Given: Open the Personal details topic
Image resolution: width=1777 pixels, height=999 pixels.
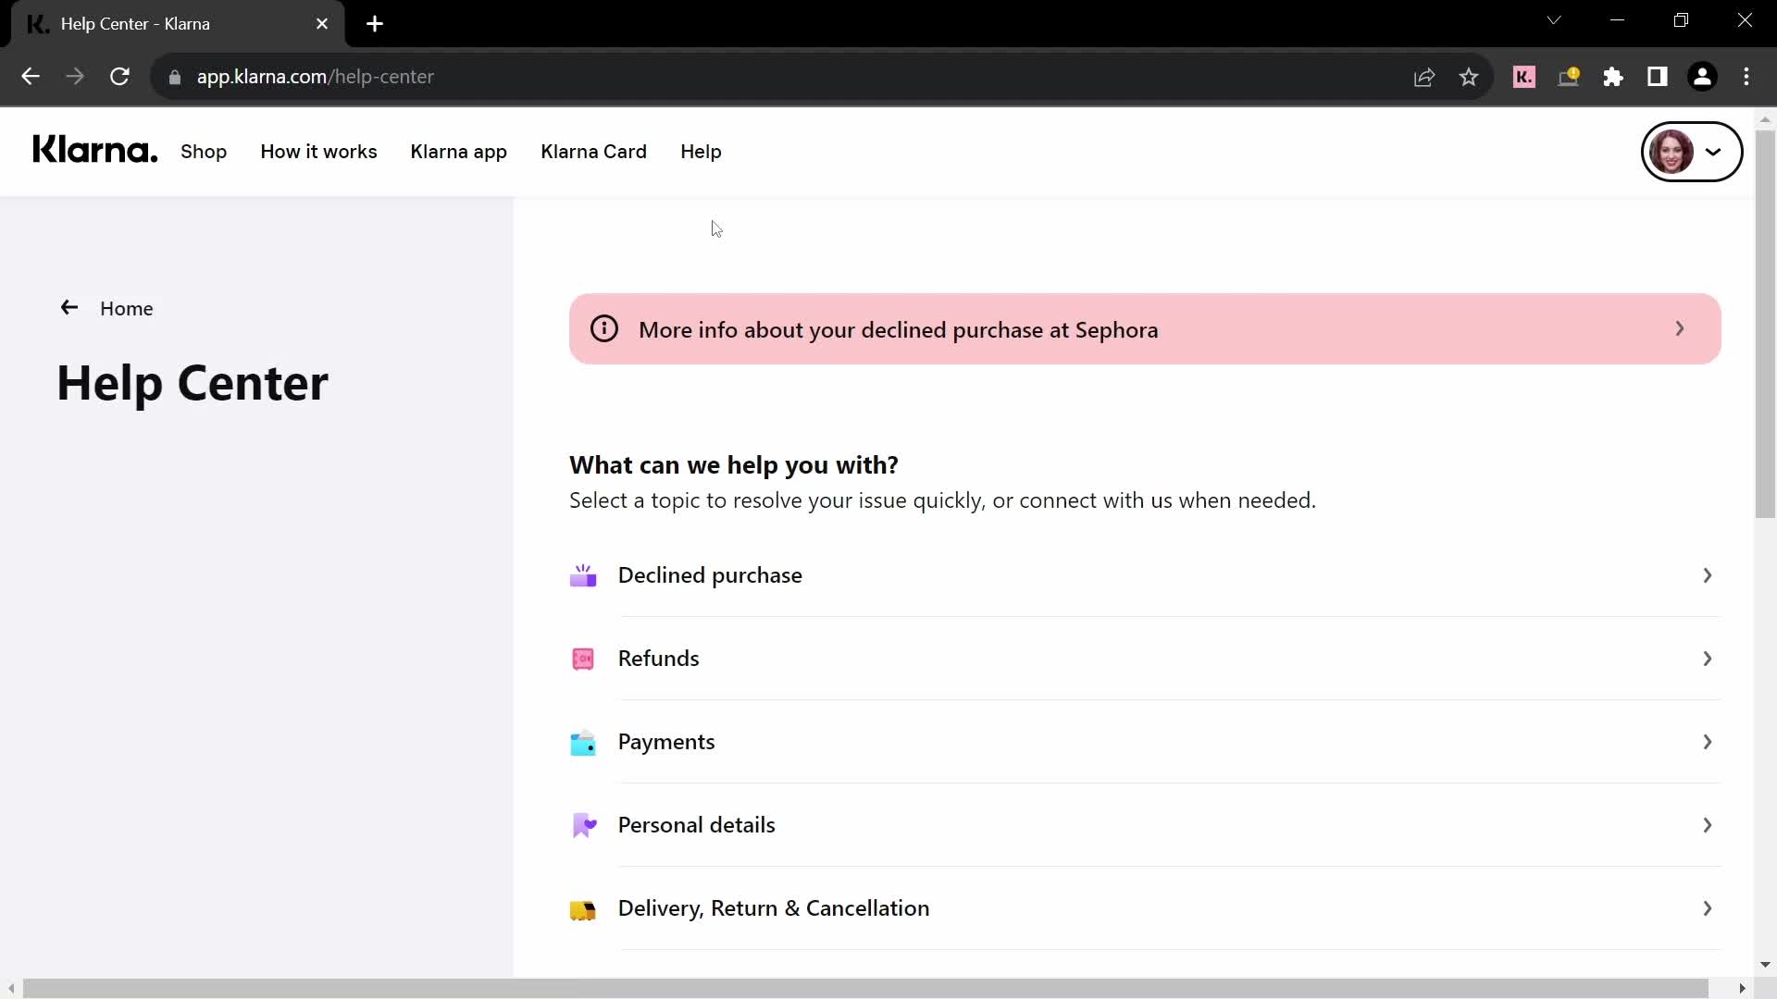Looking at the screenshot, I should (1145, 825).
